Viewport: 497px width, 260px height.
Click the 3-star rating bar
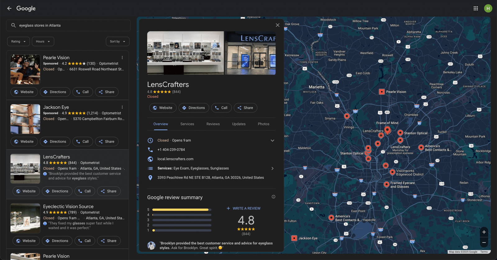[182, 220]
